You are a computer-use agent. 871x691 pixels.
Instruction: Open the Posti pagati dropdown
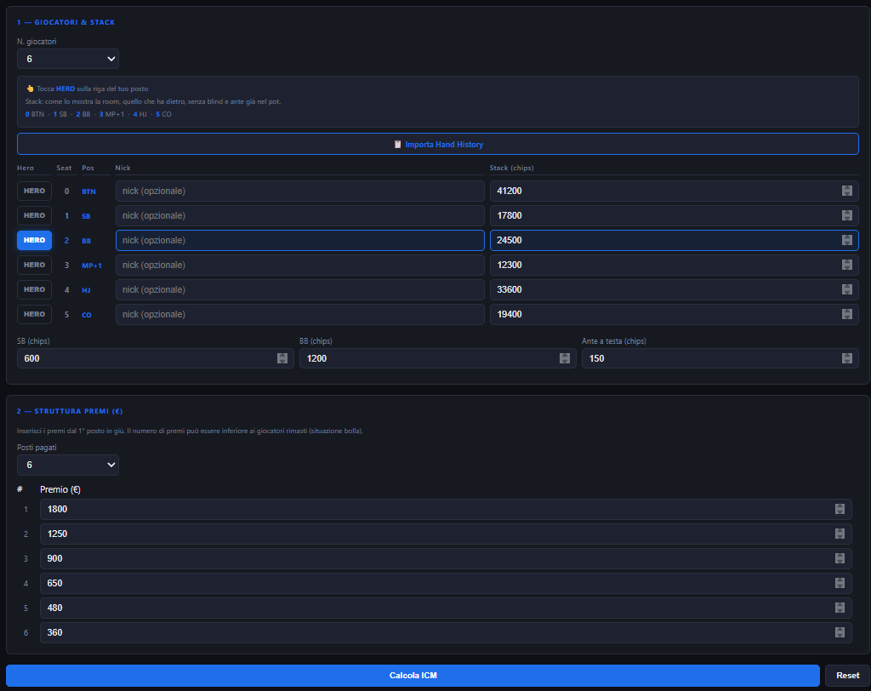(x=68, y=465)
